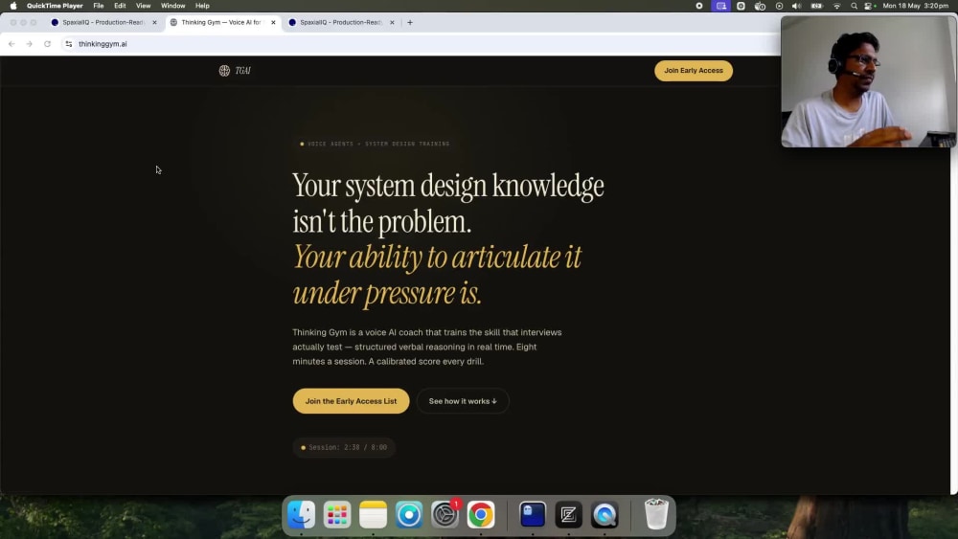
Task: Close the Thinking Gym tab
Action: 273,23
